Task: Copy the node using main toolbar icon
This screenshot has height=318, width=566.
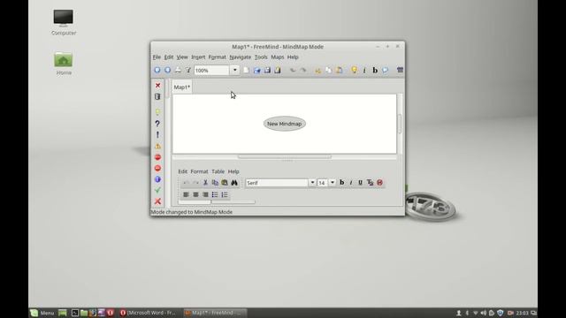Action: click(x=328, y=70)
